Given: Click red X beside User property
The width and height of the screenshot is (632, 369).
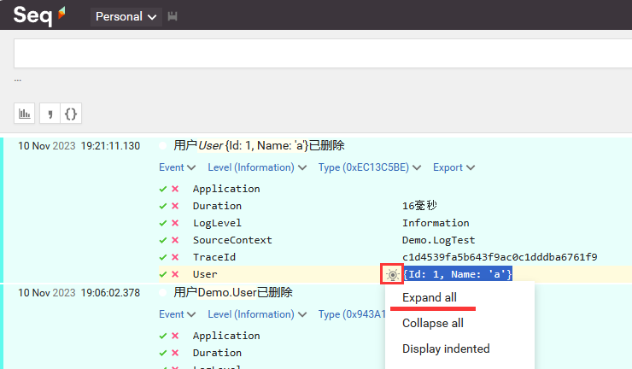Looking at the screenshot, I should (175, 274).
